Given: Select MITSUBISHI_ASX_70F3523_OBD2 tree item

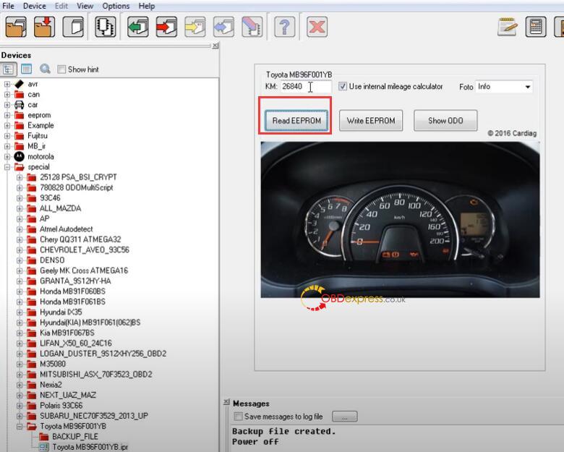Looking at the screenshot, I should coord(96,375).
